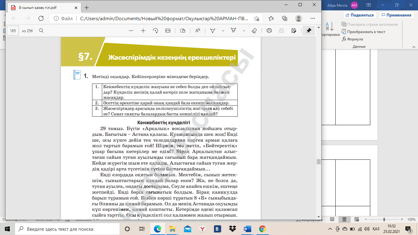Collapse the Word ribbon
This screenshot has width=418, height=235.
pyautogui.click(x=413, y=47)
